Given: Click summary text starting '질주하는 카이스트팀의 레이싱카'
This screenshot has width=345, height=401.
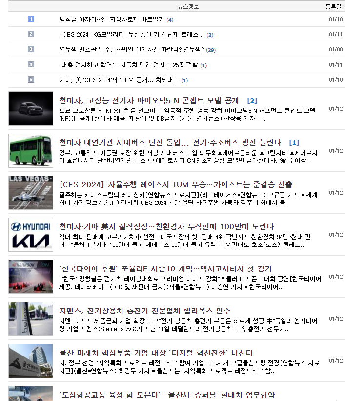Looking at the screenshot, I should point(188,199).
